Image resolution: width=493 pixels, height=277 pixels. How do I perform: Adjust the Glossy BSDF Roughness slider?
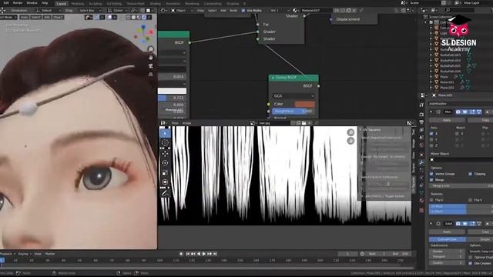click(x=293, y=111)
